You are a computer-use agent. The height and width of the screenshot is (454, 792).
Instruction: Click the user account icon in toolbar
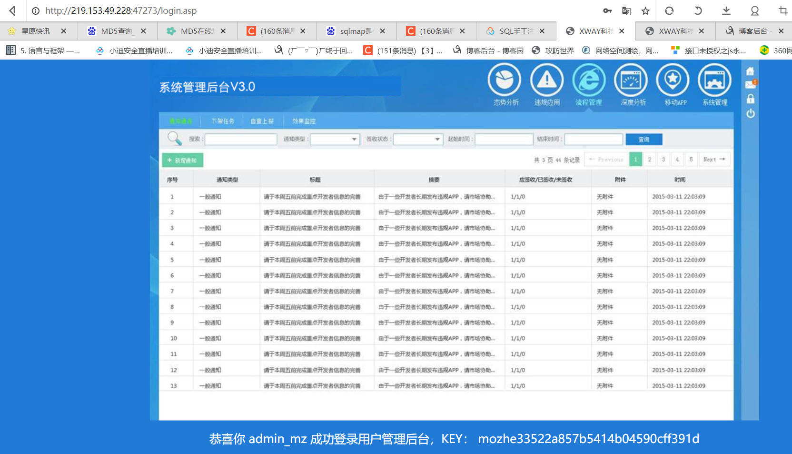click(x=755, y=10)
